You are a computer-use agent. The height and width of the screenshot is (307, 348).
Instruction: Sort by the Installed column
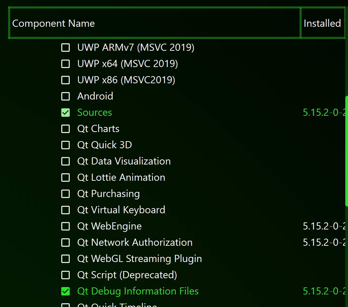pyautogui.click(x=322, y=23)
